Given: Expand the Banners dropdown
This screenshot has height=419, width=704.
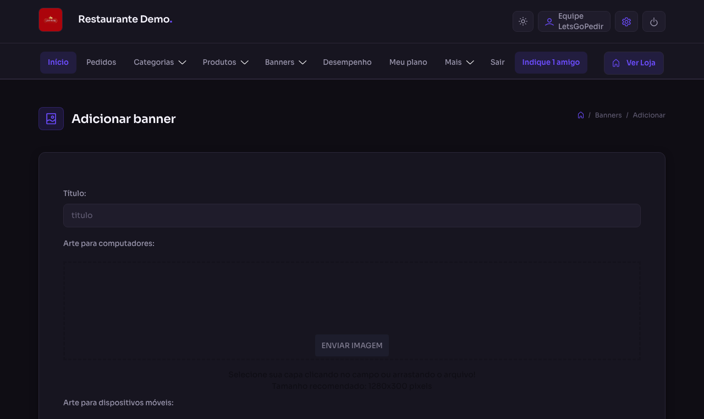Looking at the screenshot, I should pyautogui.click(x=285, y=62).
